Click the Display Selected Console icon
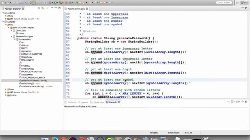The image size is (250, 140). [x=233, y=102]
